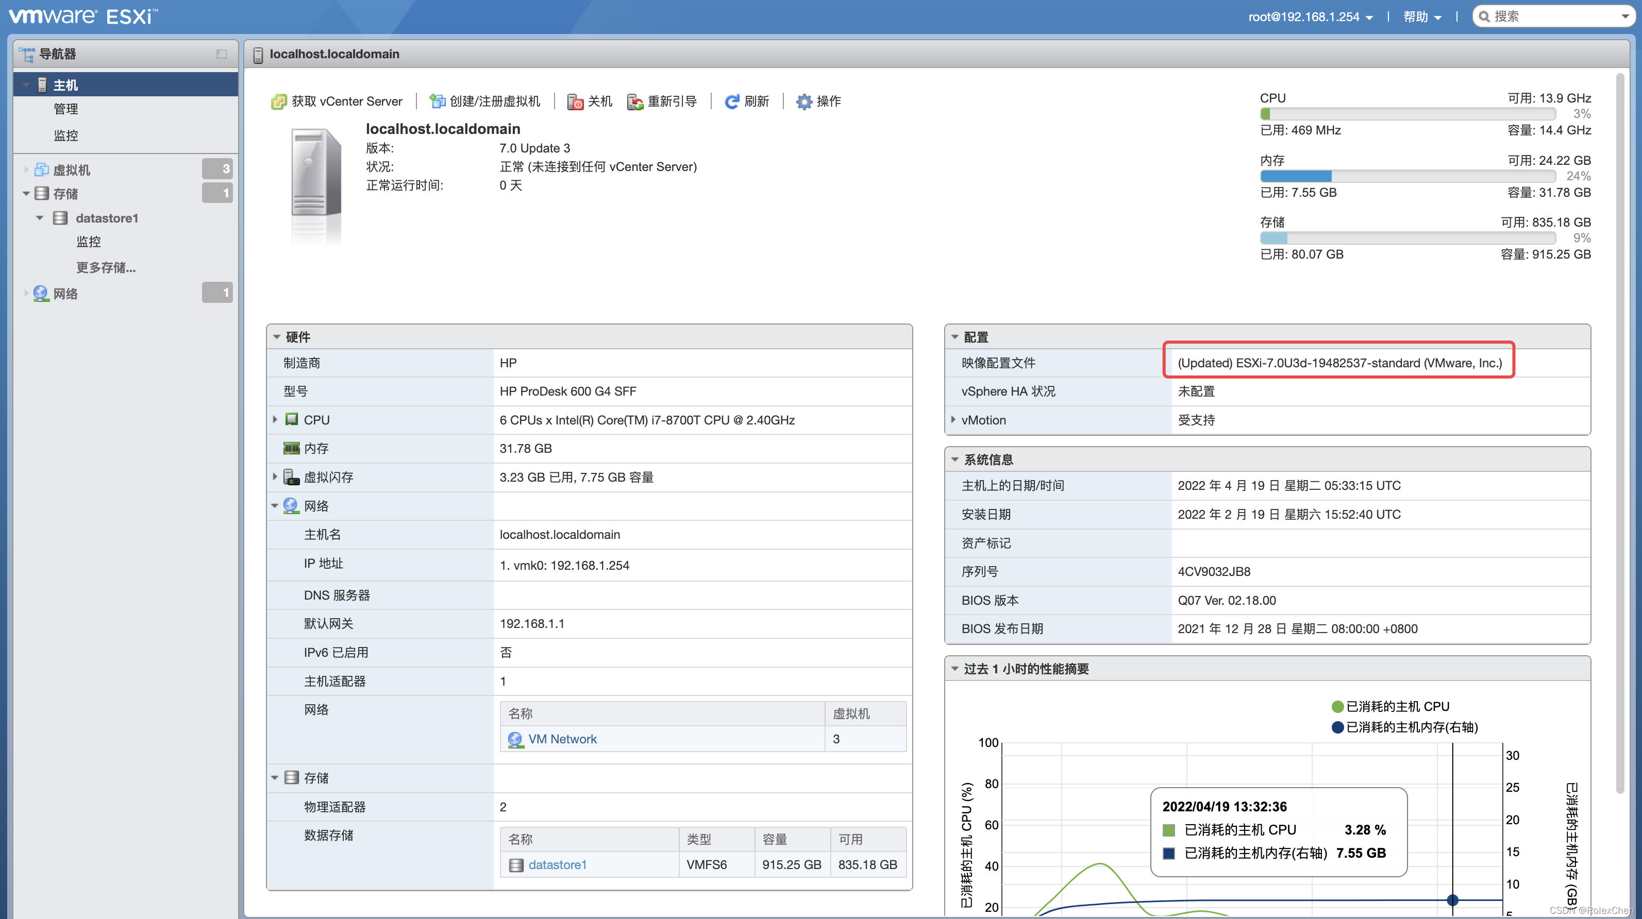
Task: Click the Reboot host icon
Action: tap(635, 101)
